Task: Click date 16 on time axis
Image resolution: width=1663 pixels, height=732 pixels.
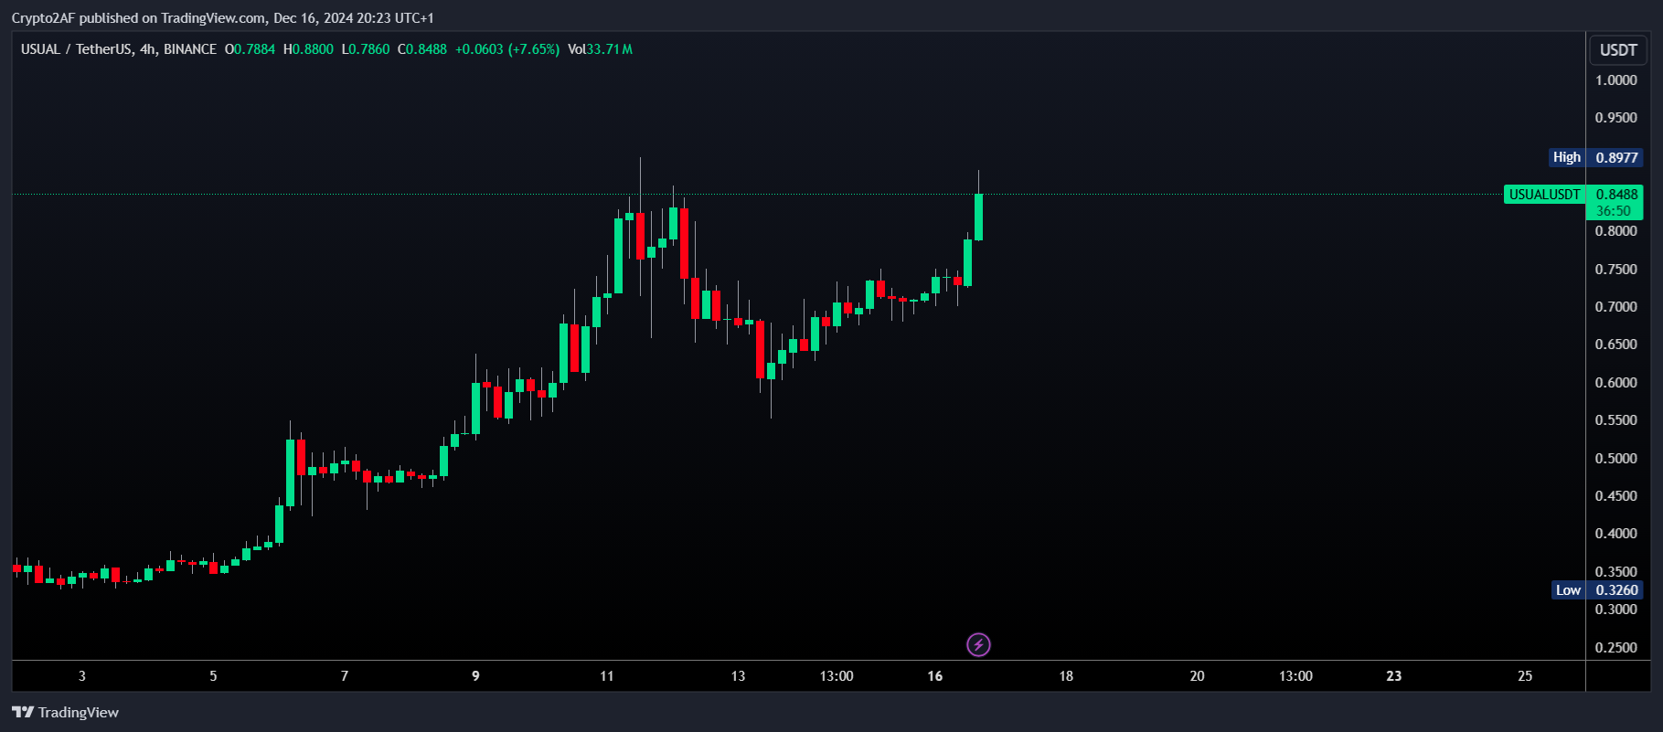Action: [x=934, y=676]
